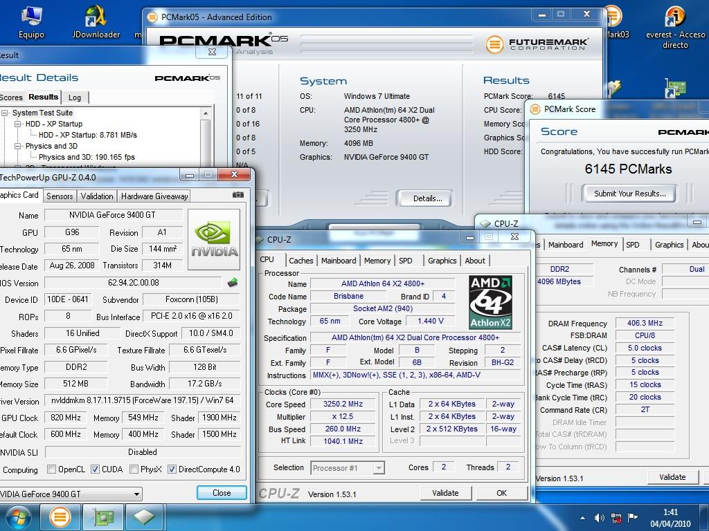Image resolution: width=709 pixels, height=531 pixels.
Task: Click the Action Center flag tray icon
Action: point(632,518)
